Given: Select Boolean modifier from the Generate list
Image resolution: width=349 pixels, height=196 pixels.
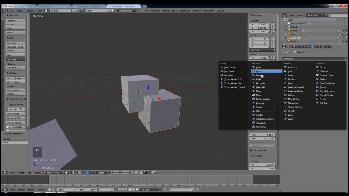Looking at the screenshot, I should click(x=260, y=75).
